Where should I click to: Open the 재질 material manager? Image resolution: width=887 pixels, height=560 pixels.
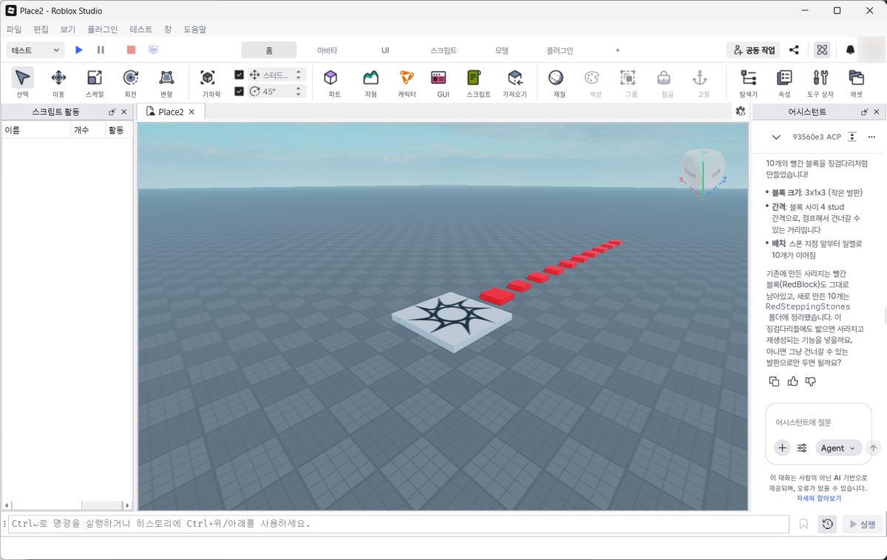[560, 83]
